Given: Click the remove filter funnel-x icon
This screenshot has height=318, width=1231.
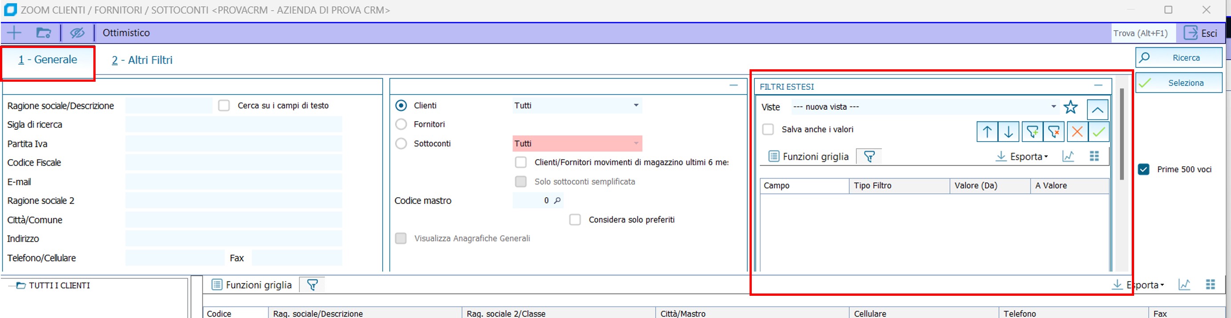Looking at the screenshot, I should click(x=1054, y=132).
